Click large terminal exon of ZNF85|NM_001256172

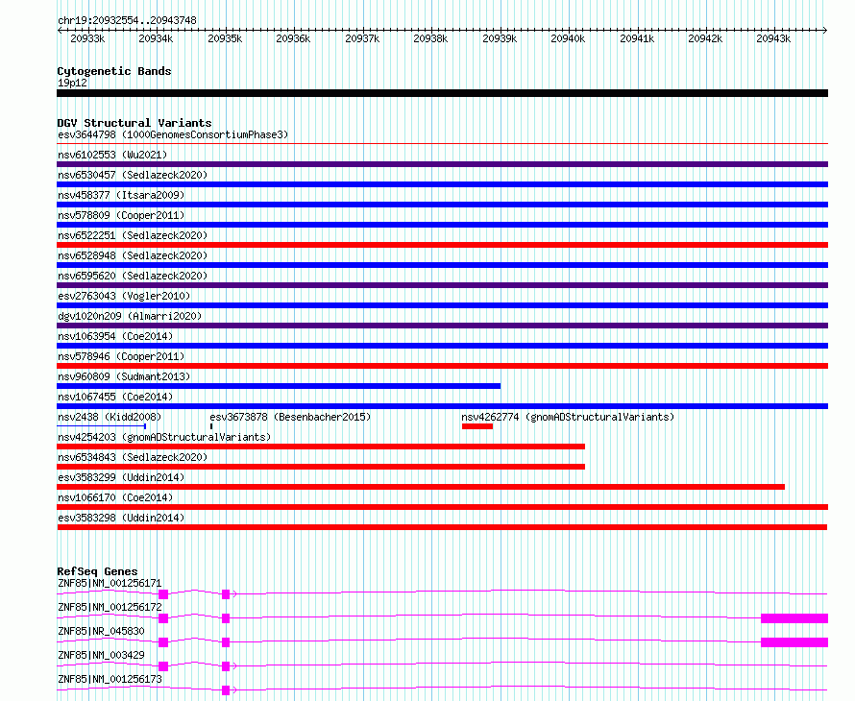pos(794,618)
